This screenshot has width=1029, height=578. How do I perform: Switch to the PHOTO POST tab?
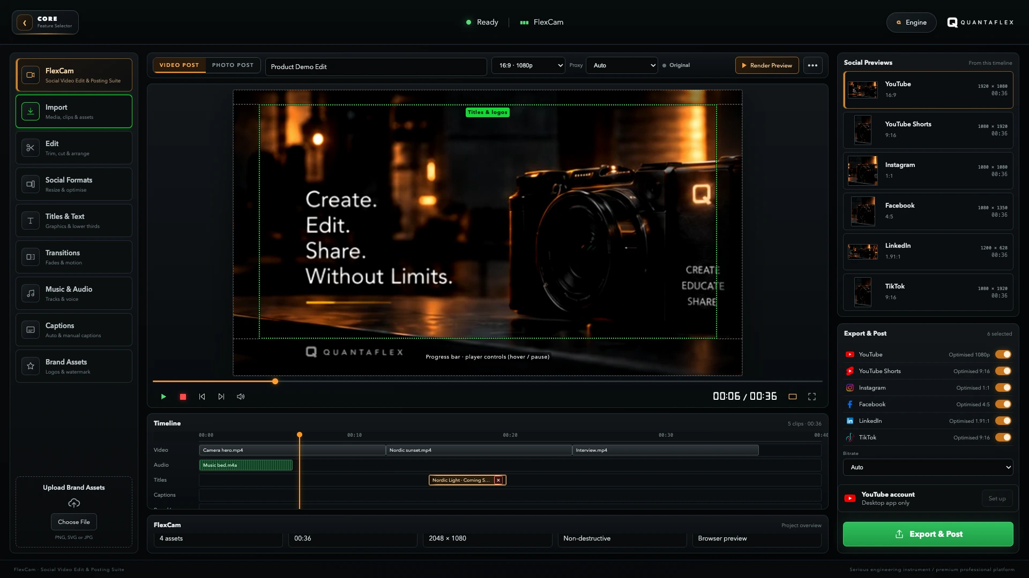point(233,65)
